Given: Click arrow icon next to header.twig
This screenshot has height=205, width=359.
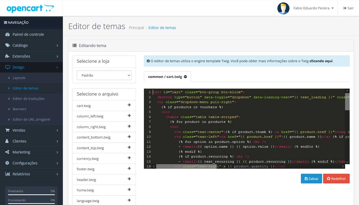Looking at the screenshot, I should coord(129,179).
